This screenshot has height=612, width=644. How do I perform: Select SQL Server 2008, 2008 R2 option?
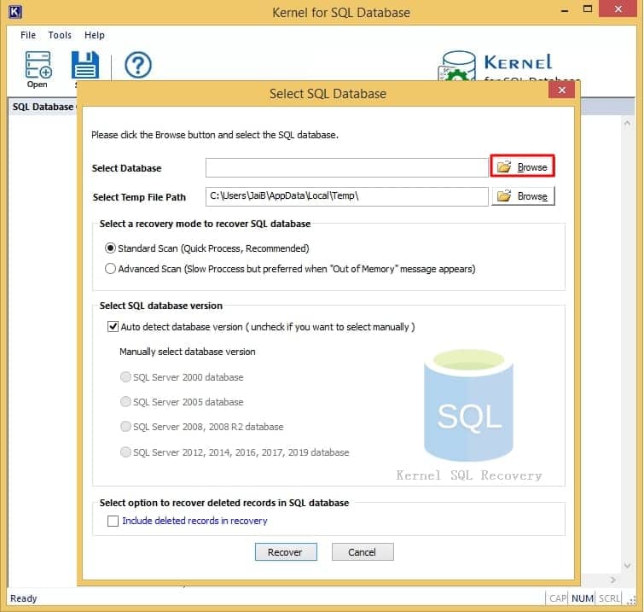[125, 427]
